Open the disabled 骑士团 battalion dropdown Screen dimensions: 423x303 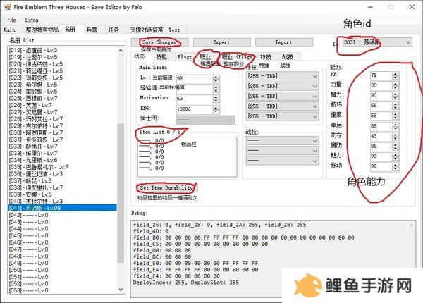[x=206, y=119]
